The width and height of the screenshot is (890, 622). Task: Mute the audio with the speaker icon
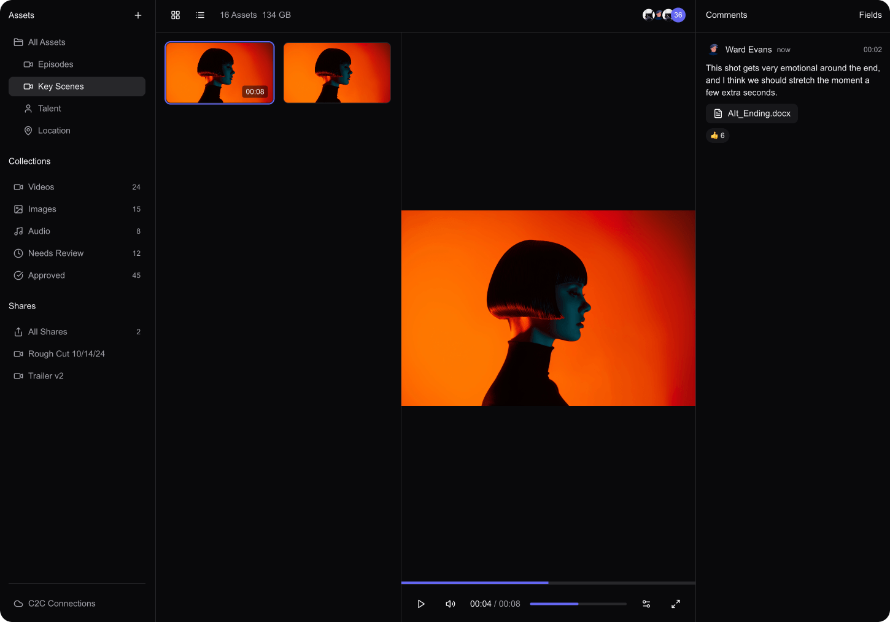(451, 604)
